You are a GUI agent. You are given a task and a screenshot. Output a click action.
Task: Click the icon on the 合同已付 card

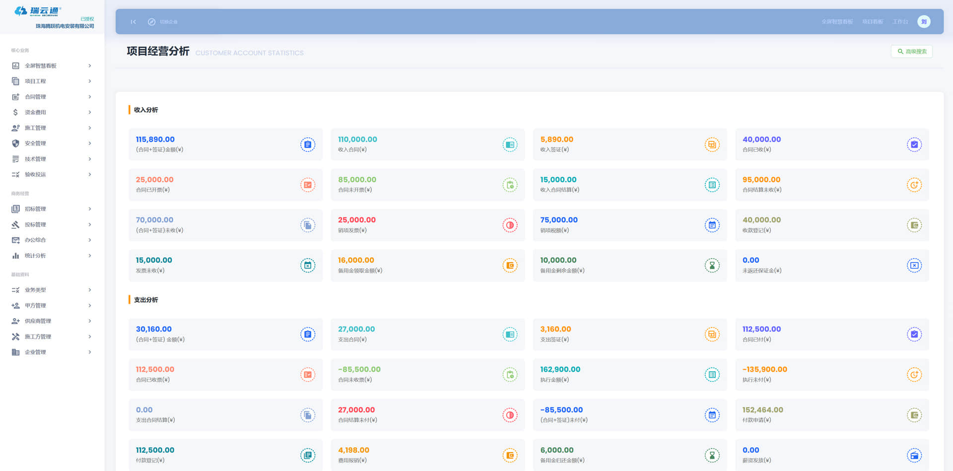pyautogui.click(x=914, y=335)
